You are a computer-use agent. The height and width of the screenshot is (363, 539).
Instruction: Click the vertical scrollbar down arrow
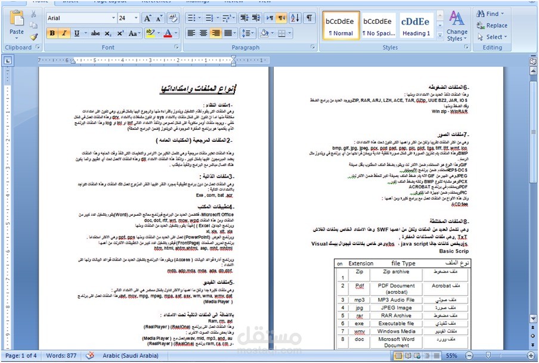coord(533,318)
